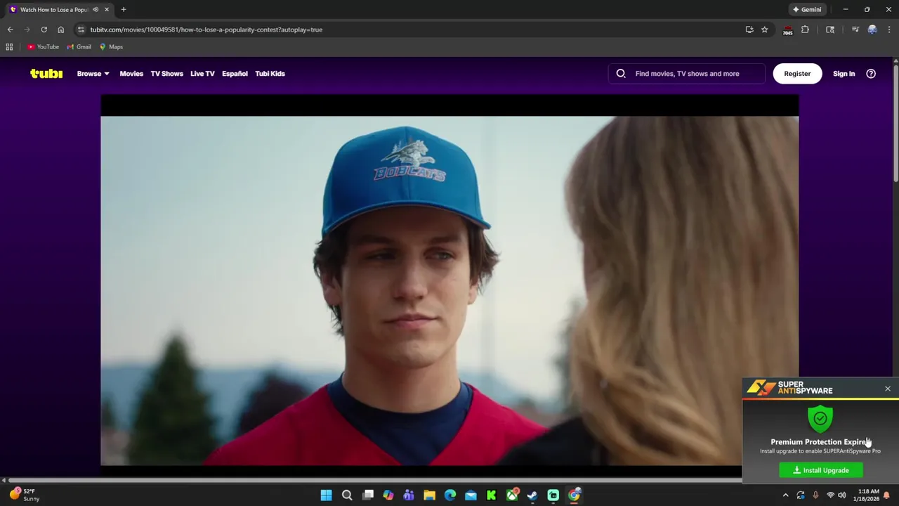899x506 pixels.
Task: Click the Sign In link
Action: tap(844, 73)
